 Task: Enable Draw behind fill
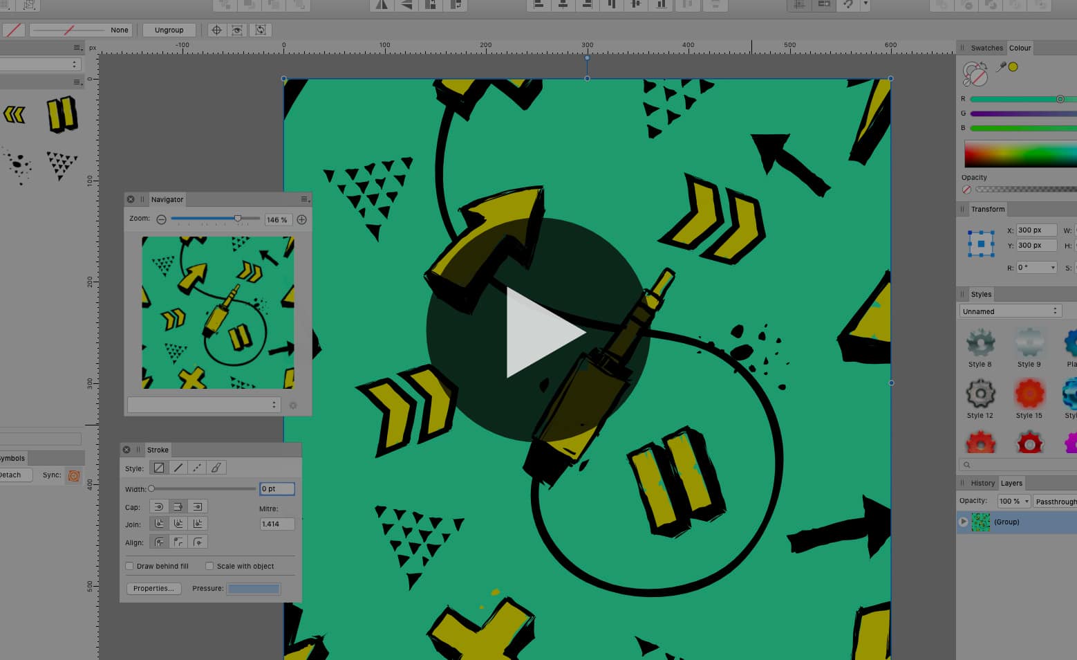tap(130, 566)
